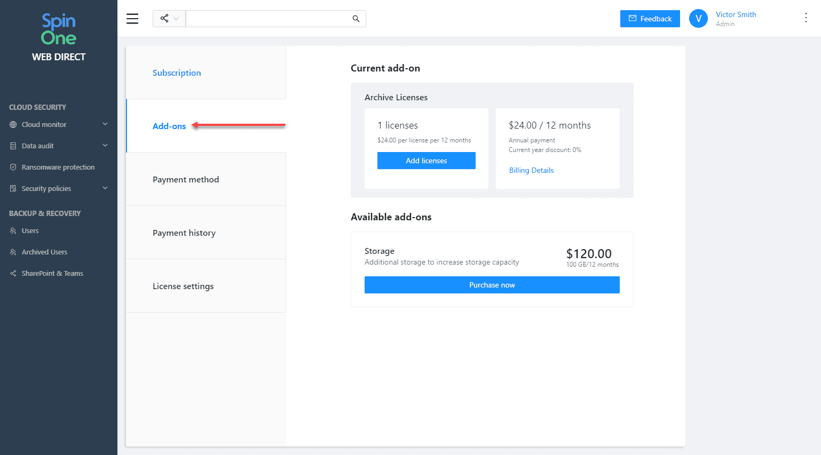The height and width of the screenshot is (455, 821).
Task: Expand the Data audit submenu
Action: click(x=105, y=146)
